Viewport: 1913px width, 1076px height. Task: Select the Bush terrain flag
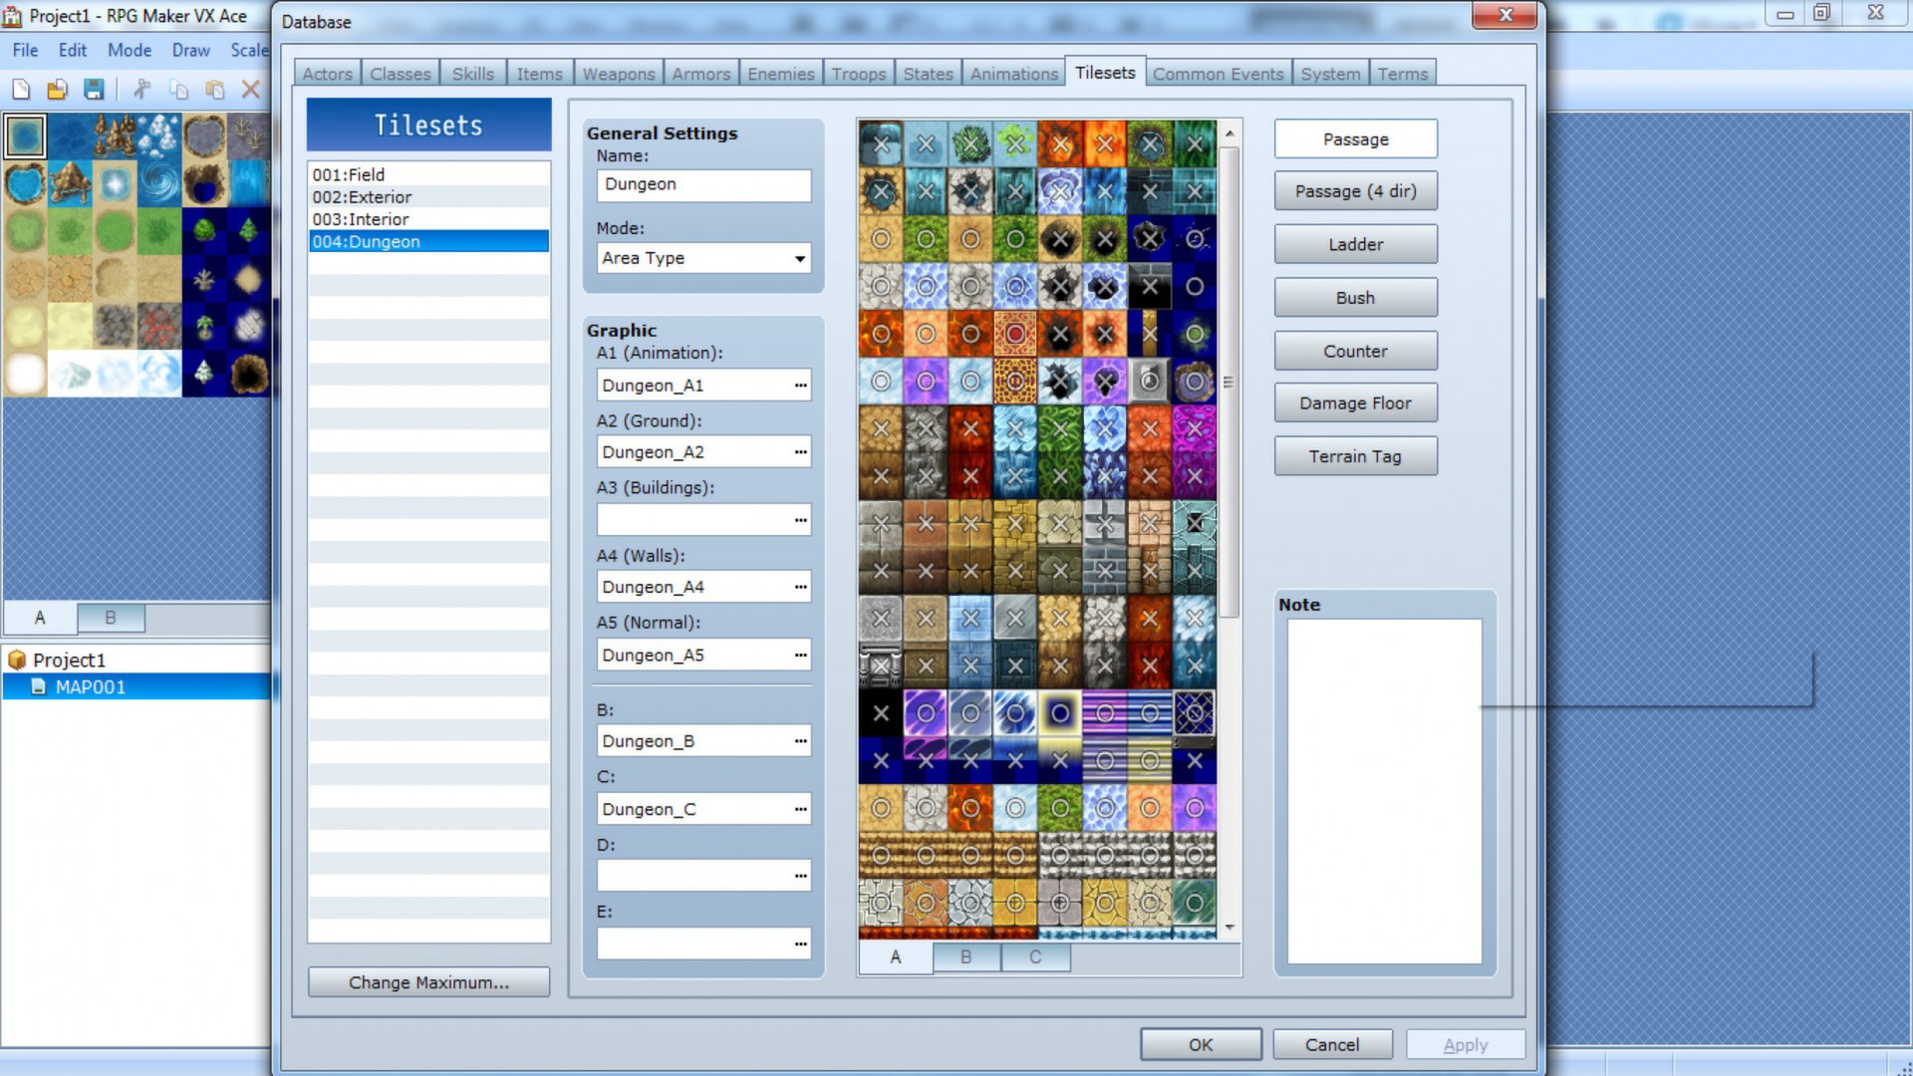(1355, 297)
